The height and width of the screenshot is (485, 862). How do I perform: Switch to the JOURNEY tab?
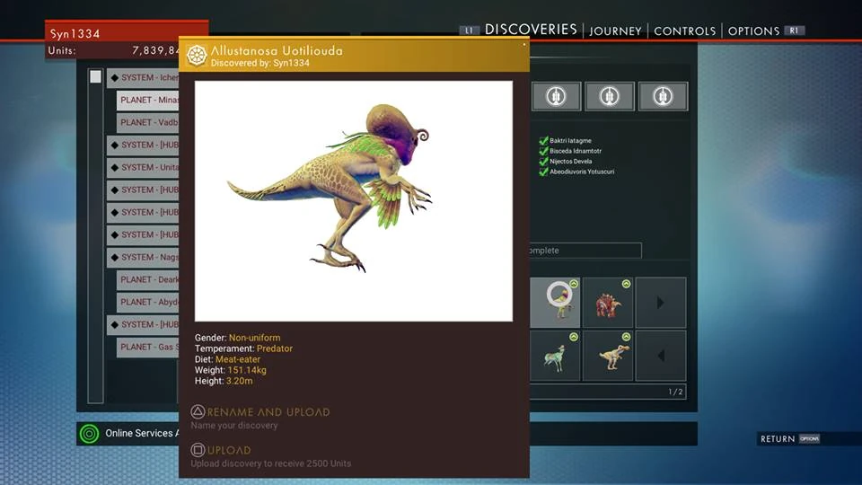coord(615,31)
